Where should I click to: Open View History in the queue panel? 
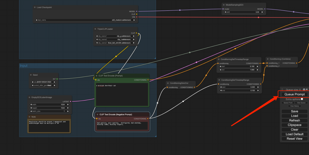coord(294,106)
